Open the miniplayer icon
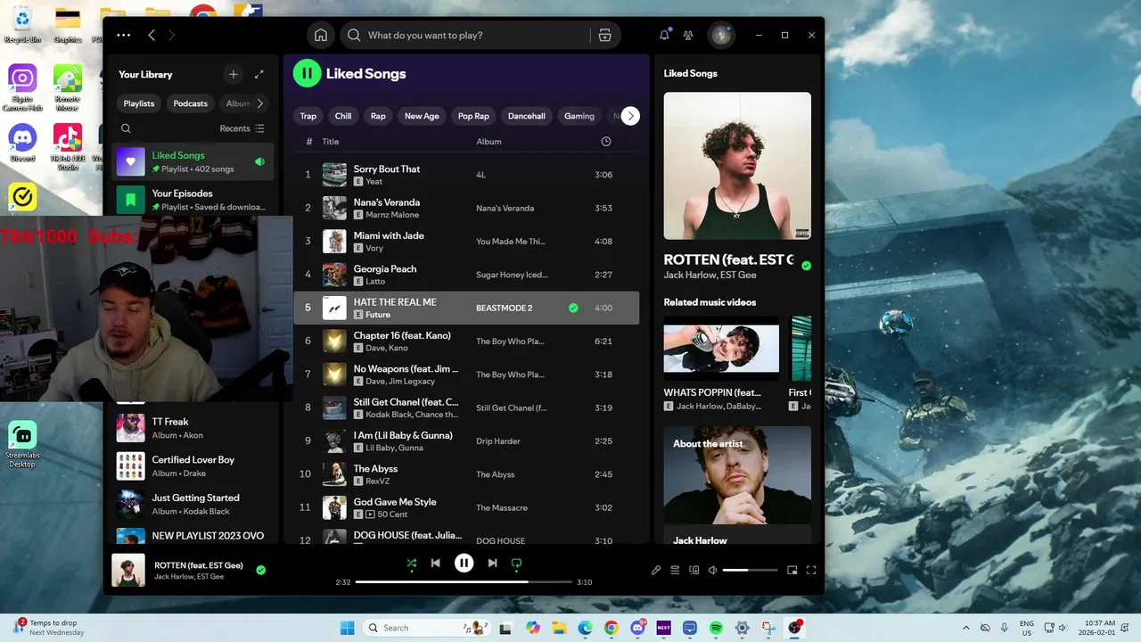 [792, 570]
